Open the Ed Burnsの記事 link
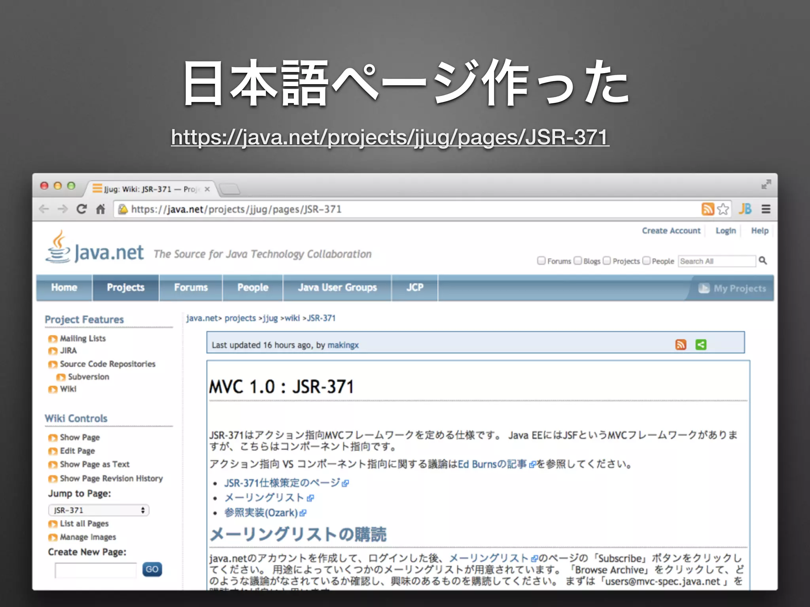 click(492, 464)
